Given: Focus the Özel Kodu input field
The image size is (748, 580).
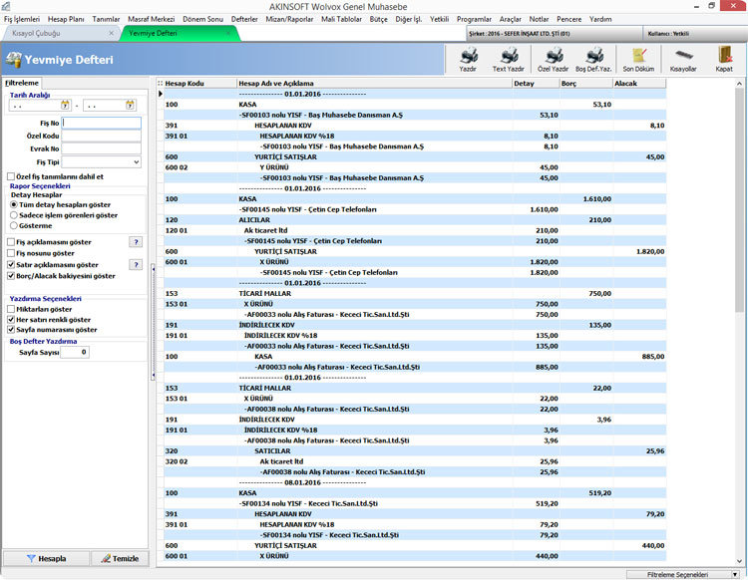Looking at the screenshot, I should (x=101, y=136).
